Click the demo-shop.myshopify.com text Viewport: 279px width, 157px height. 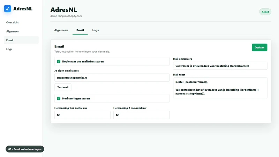(66, 16)
